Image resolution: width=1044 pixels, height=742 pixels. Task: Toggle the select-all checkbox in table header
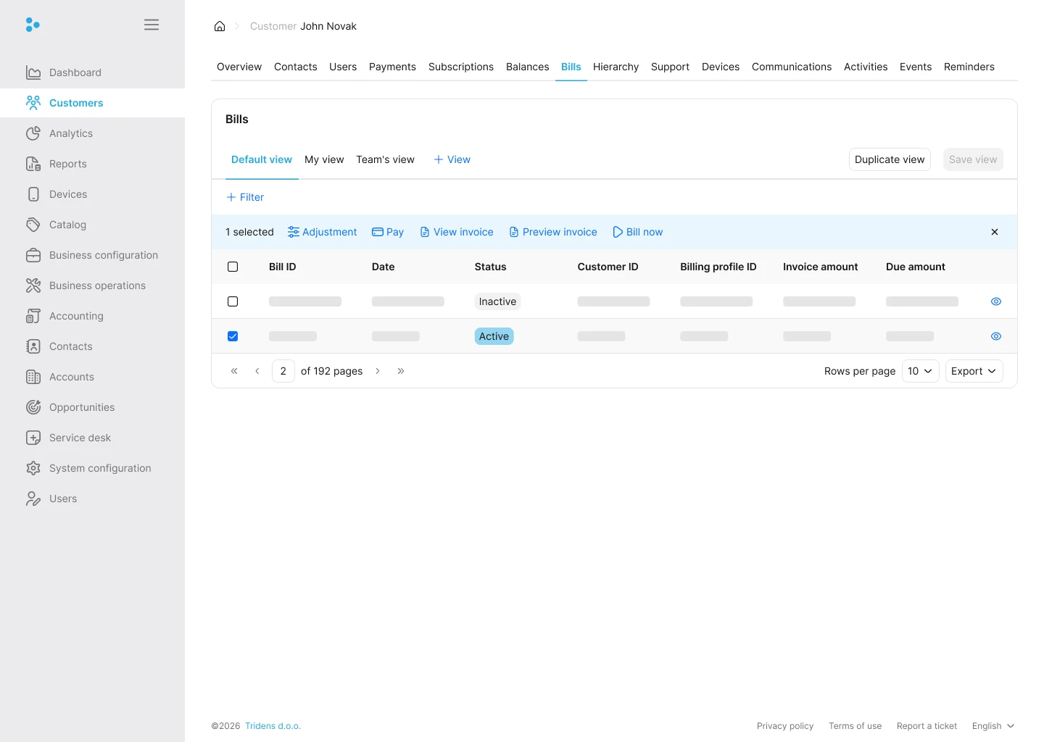click(x=233, y=267)
